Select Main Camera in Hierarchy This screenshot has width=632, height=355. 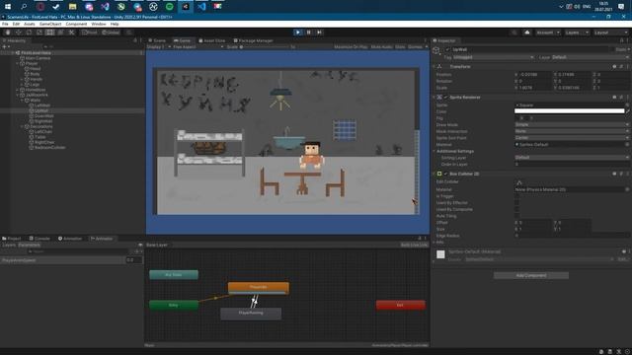pyautogui.click(x=38, y=58)
